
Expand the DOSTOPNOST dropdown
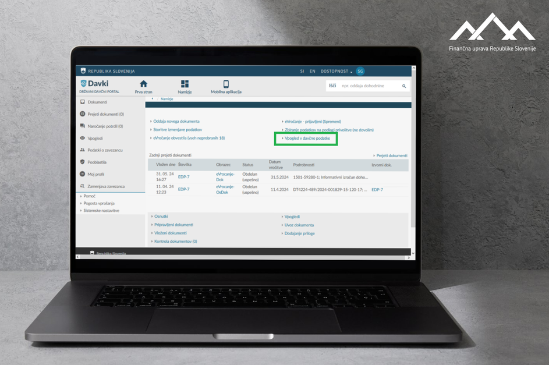[x=337, y=71]
